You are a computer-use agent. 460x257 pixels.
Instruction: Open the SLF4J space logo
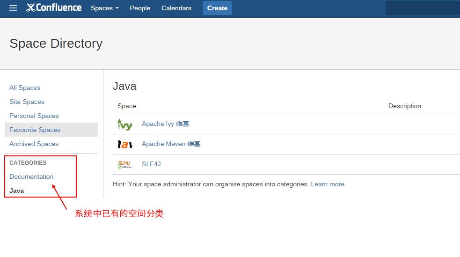coord(124,165)
